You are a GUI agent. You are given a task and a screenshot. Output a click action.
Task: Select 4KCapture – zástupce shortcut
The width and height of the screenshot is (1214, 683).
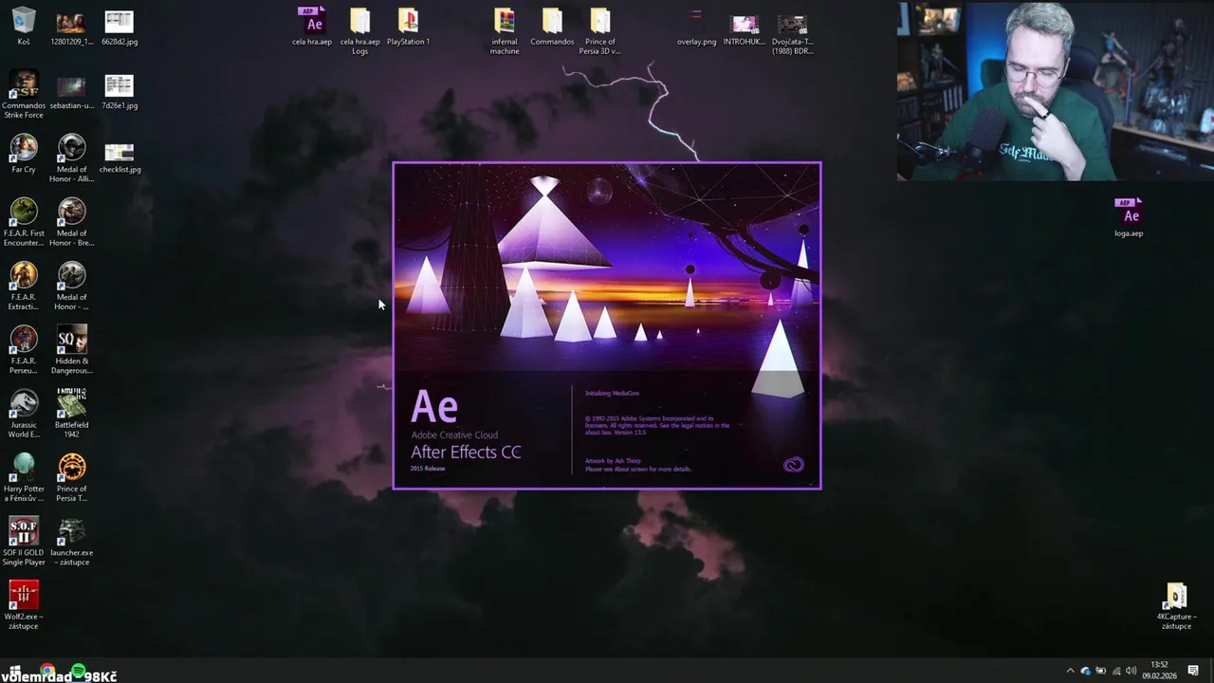tap(1176, 605)
